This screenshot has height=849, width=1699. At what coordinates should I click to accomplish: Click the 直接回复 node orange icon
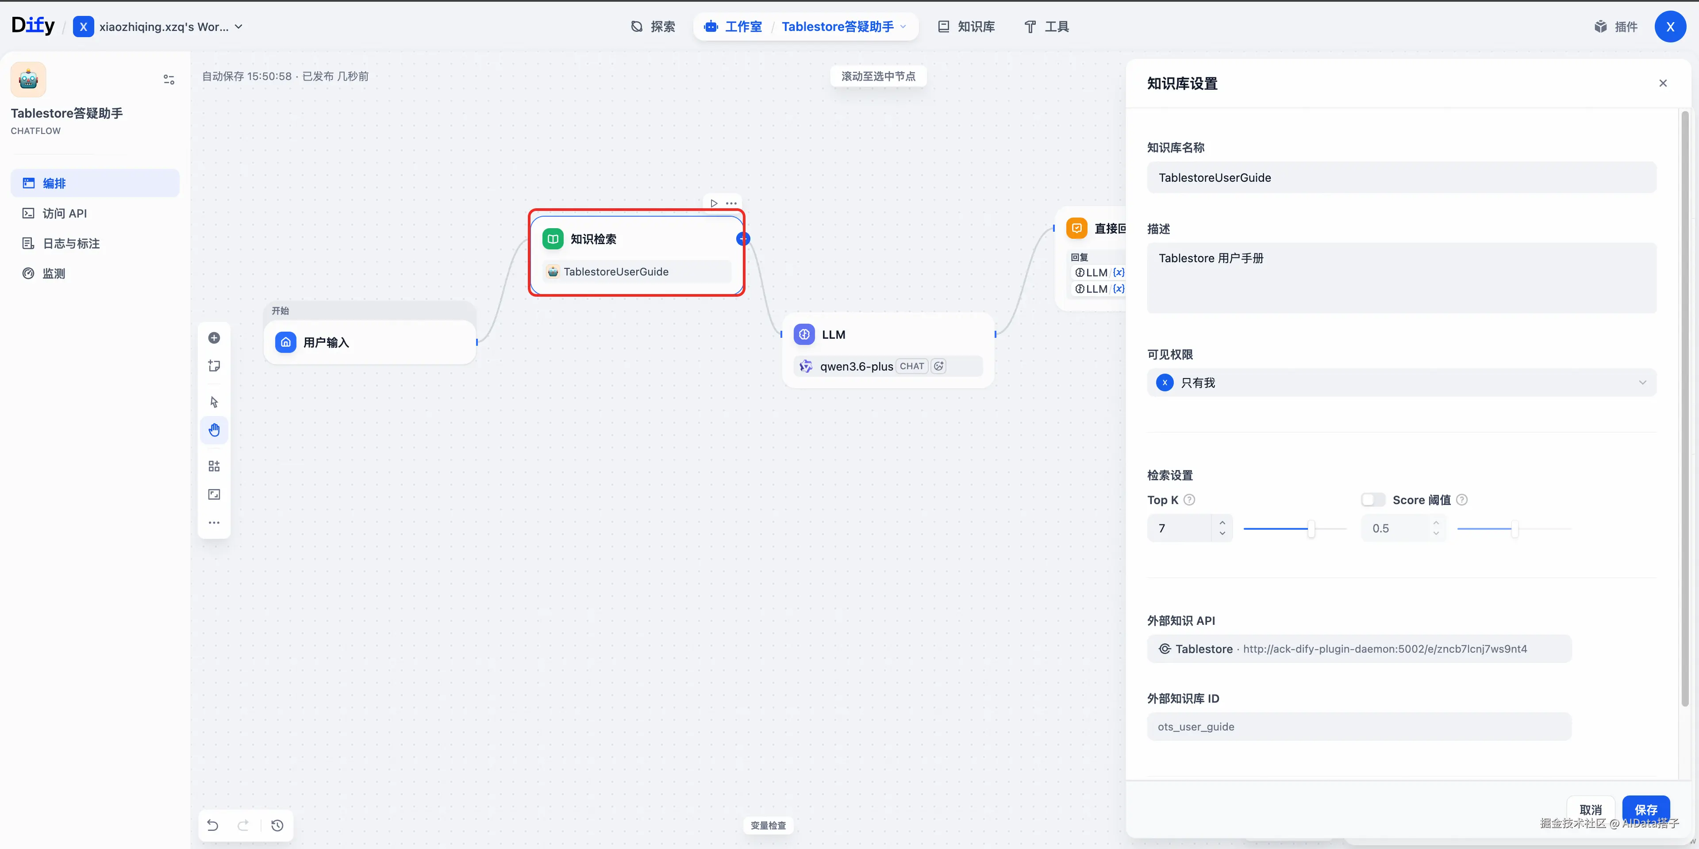(x=1077, y=228)
